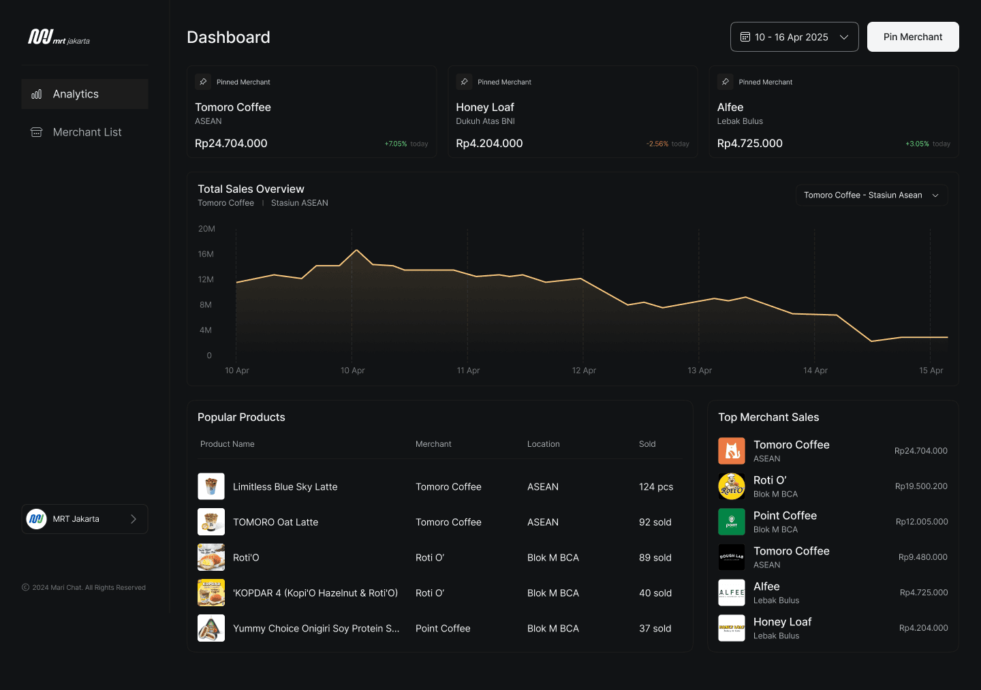
Task: Open the pinned Tomoro Coffee merchant card
Action: pos(311,112)
